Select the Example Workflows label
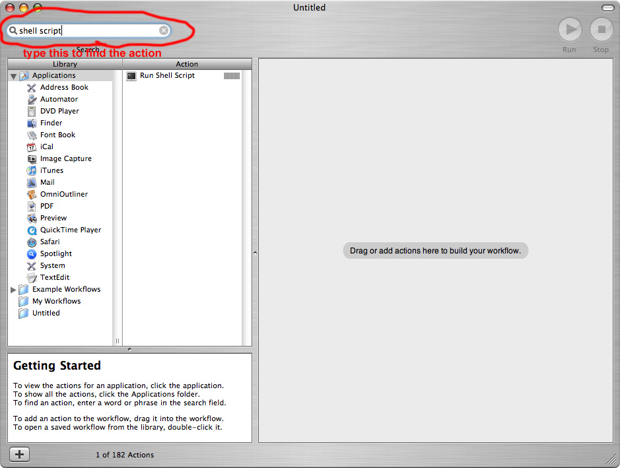 pyautogui.click(x=67, y=289)
